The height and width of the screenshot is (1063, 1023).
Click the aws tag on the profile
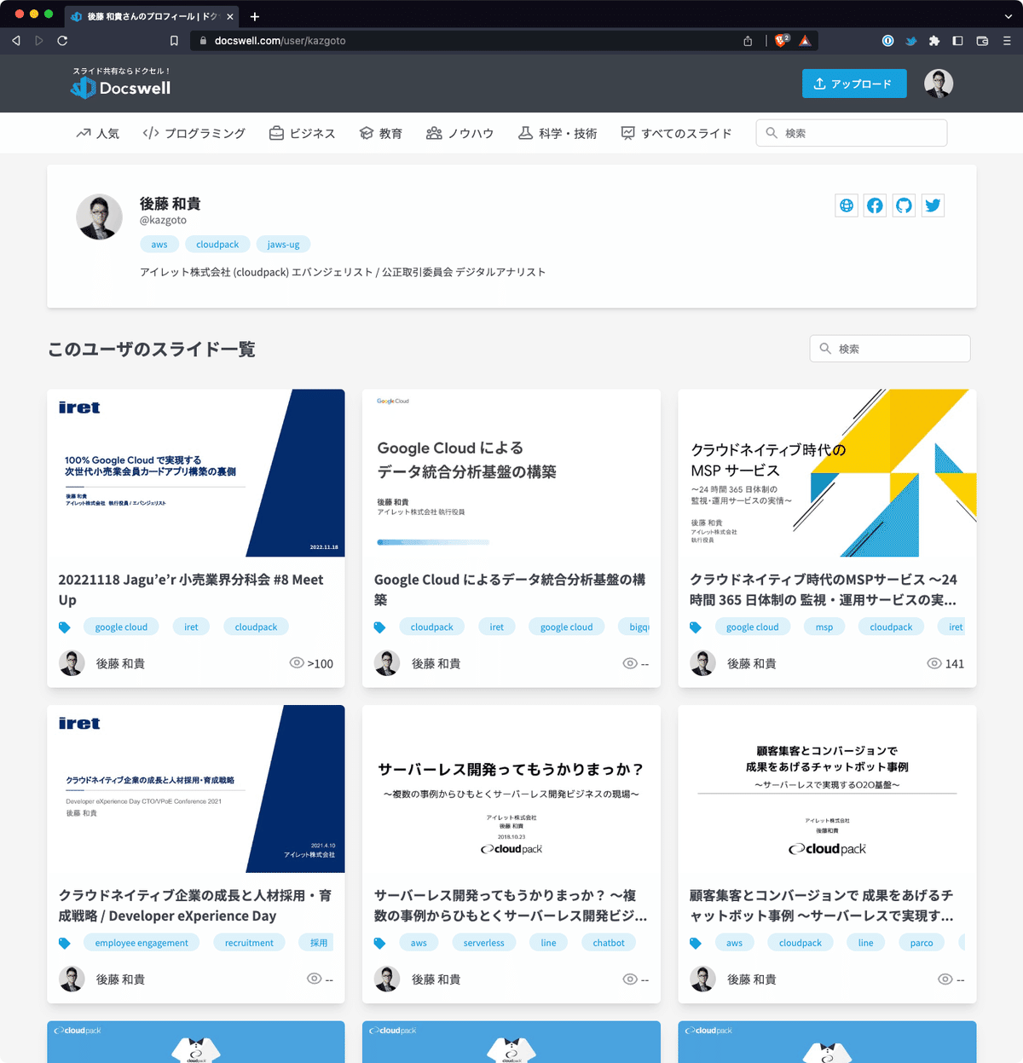tap(159, 245)
